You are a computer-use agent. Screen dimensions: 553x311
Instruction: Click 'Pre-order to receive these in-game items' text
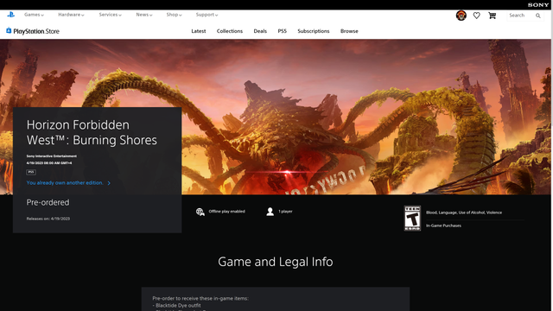click(200, 298)
